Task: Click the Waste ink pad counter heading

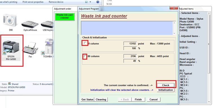Action: pos(104,16)
